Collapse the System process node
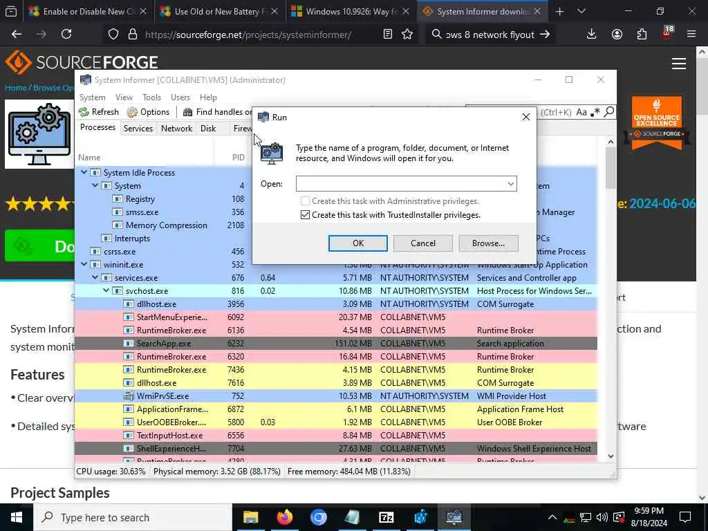Screen dimensions: 708x531 click(x=95, y=185)
